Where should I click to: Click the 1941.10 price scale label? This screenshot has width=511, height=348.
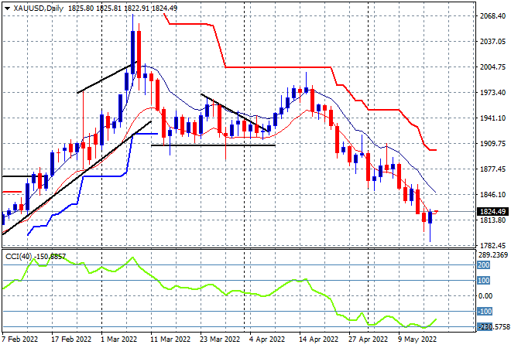coord(492,118)
